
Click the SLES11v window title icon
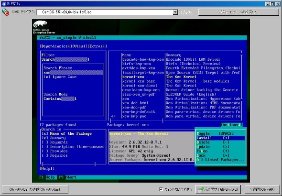4,4
